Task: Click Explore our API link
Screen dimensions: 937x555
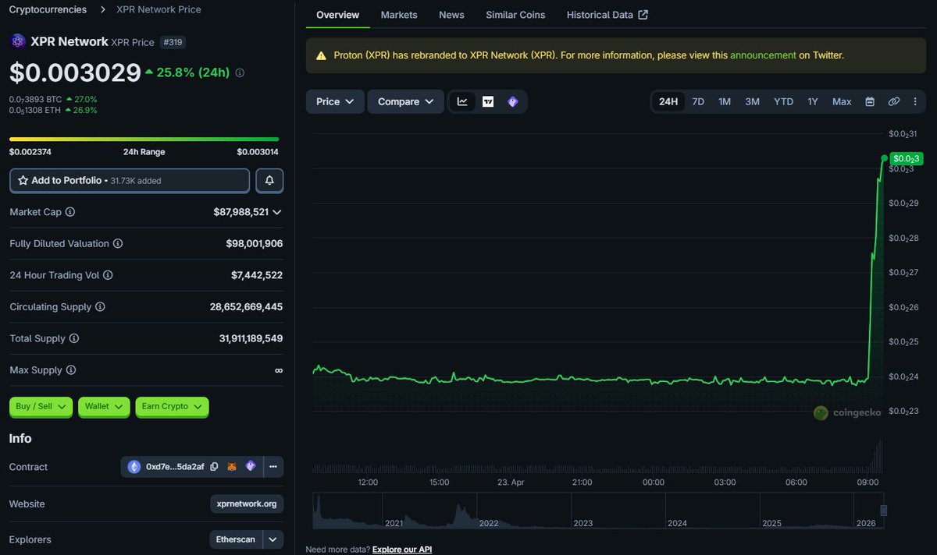Action: (x=402, y=550)
